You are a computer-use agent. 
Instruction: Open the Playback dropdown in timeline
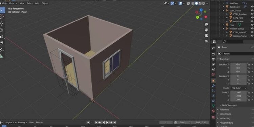[x=11, y=123]
